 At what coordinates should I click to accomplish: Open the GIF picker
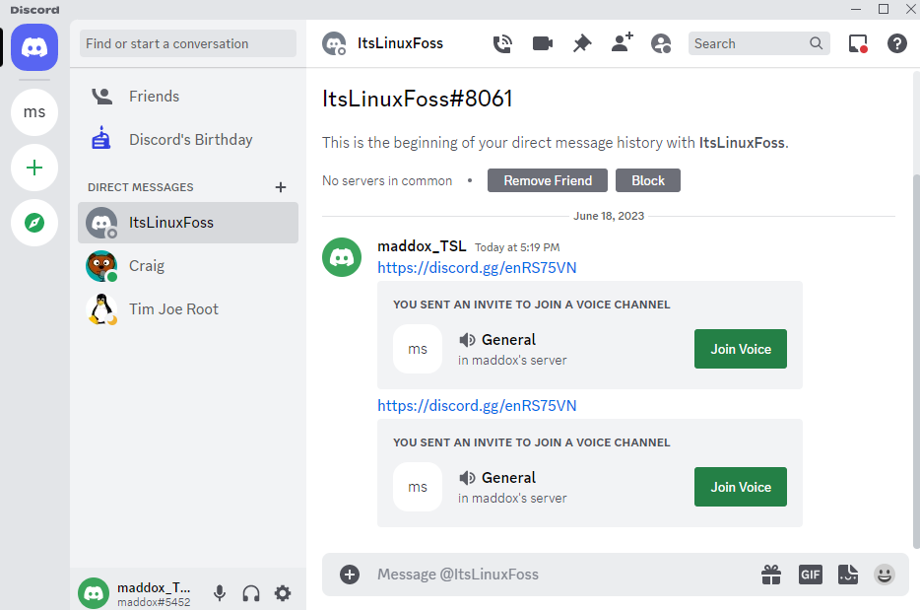click(810, 575)
